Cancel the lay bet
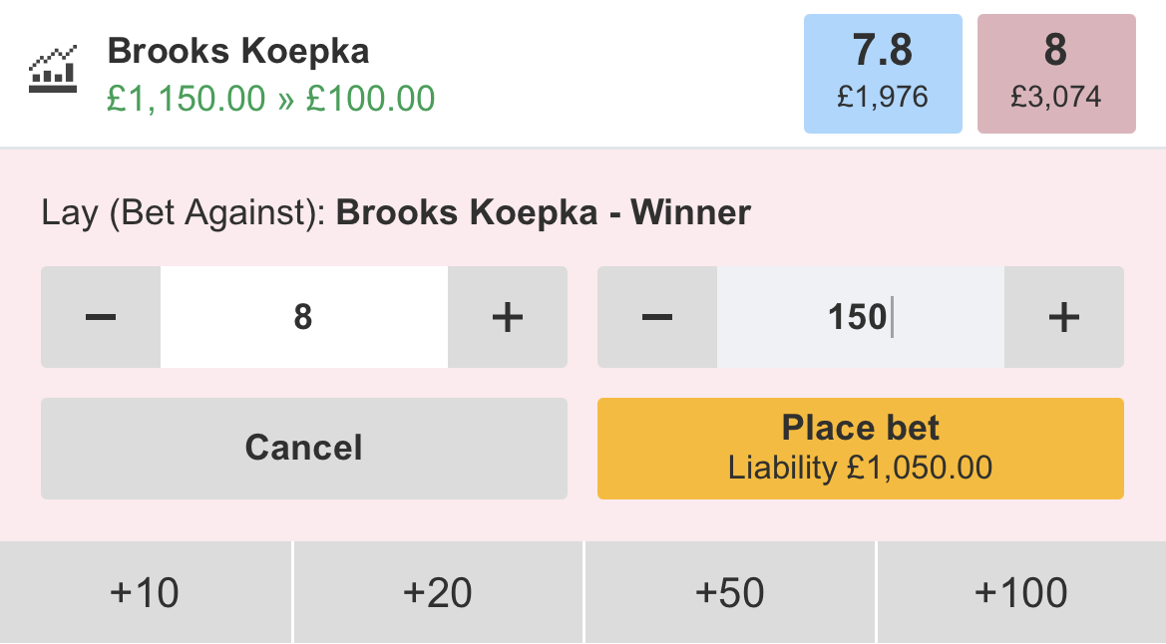Screen dimensions: 1166x644 pyautogui.click(x=304, y=449)
